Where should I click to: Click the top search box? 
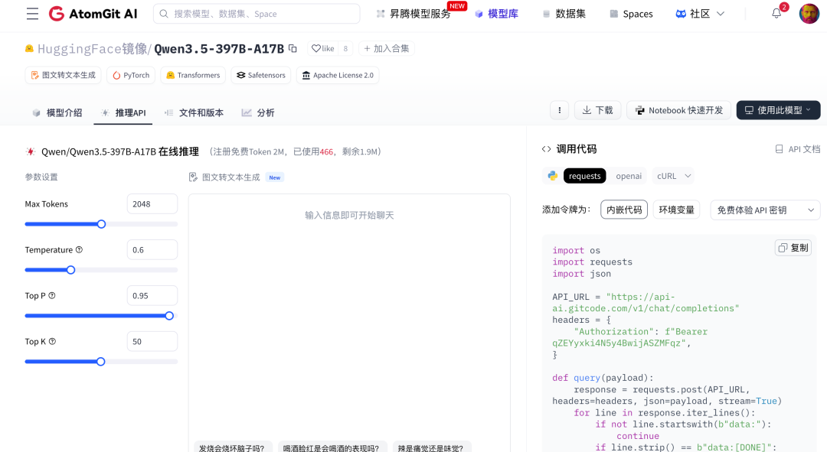coord(257,14)
